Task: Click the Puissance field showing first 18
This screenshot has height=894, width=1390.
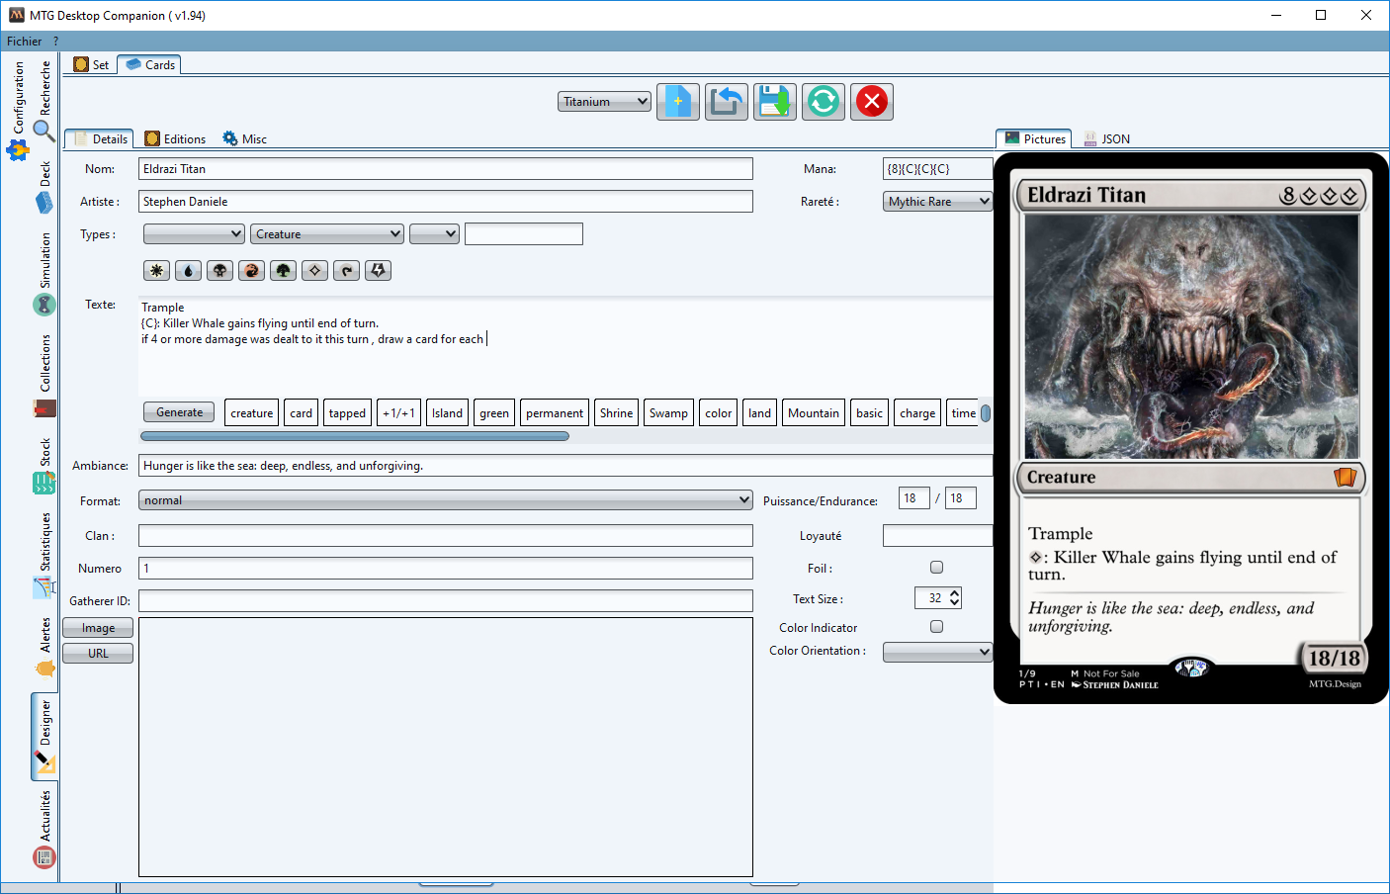Action: click(x=914, y=498)
